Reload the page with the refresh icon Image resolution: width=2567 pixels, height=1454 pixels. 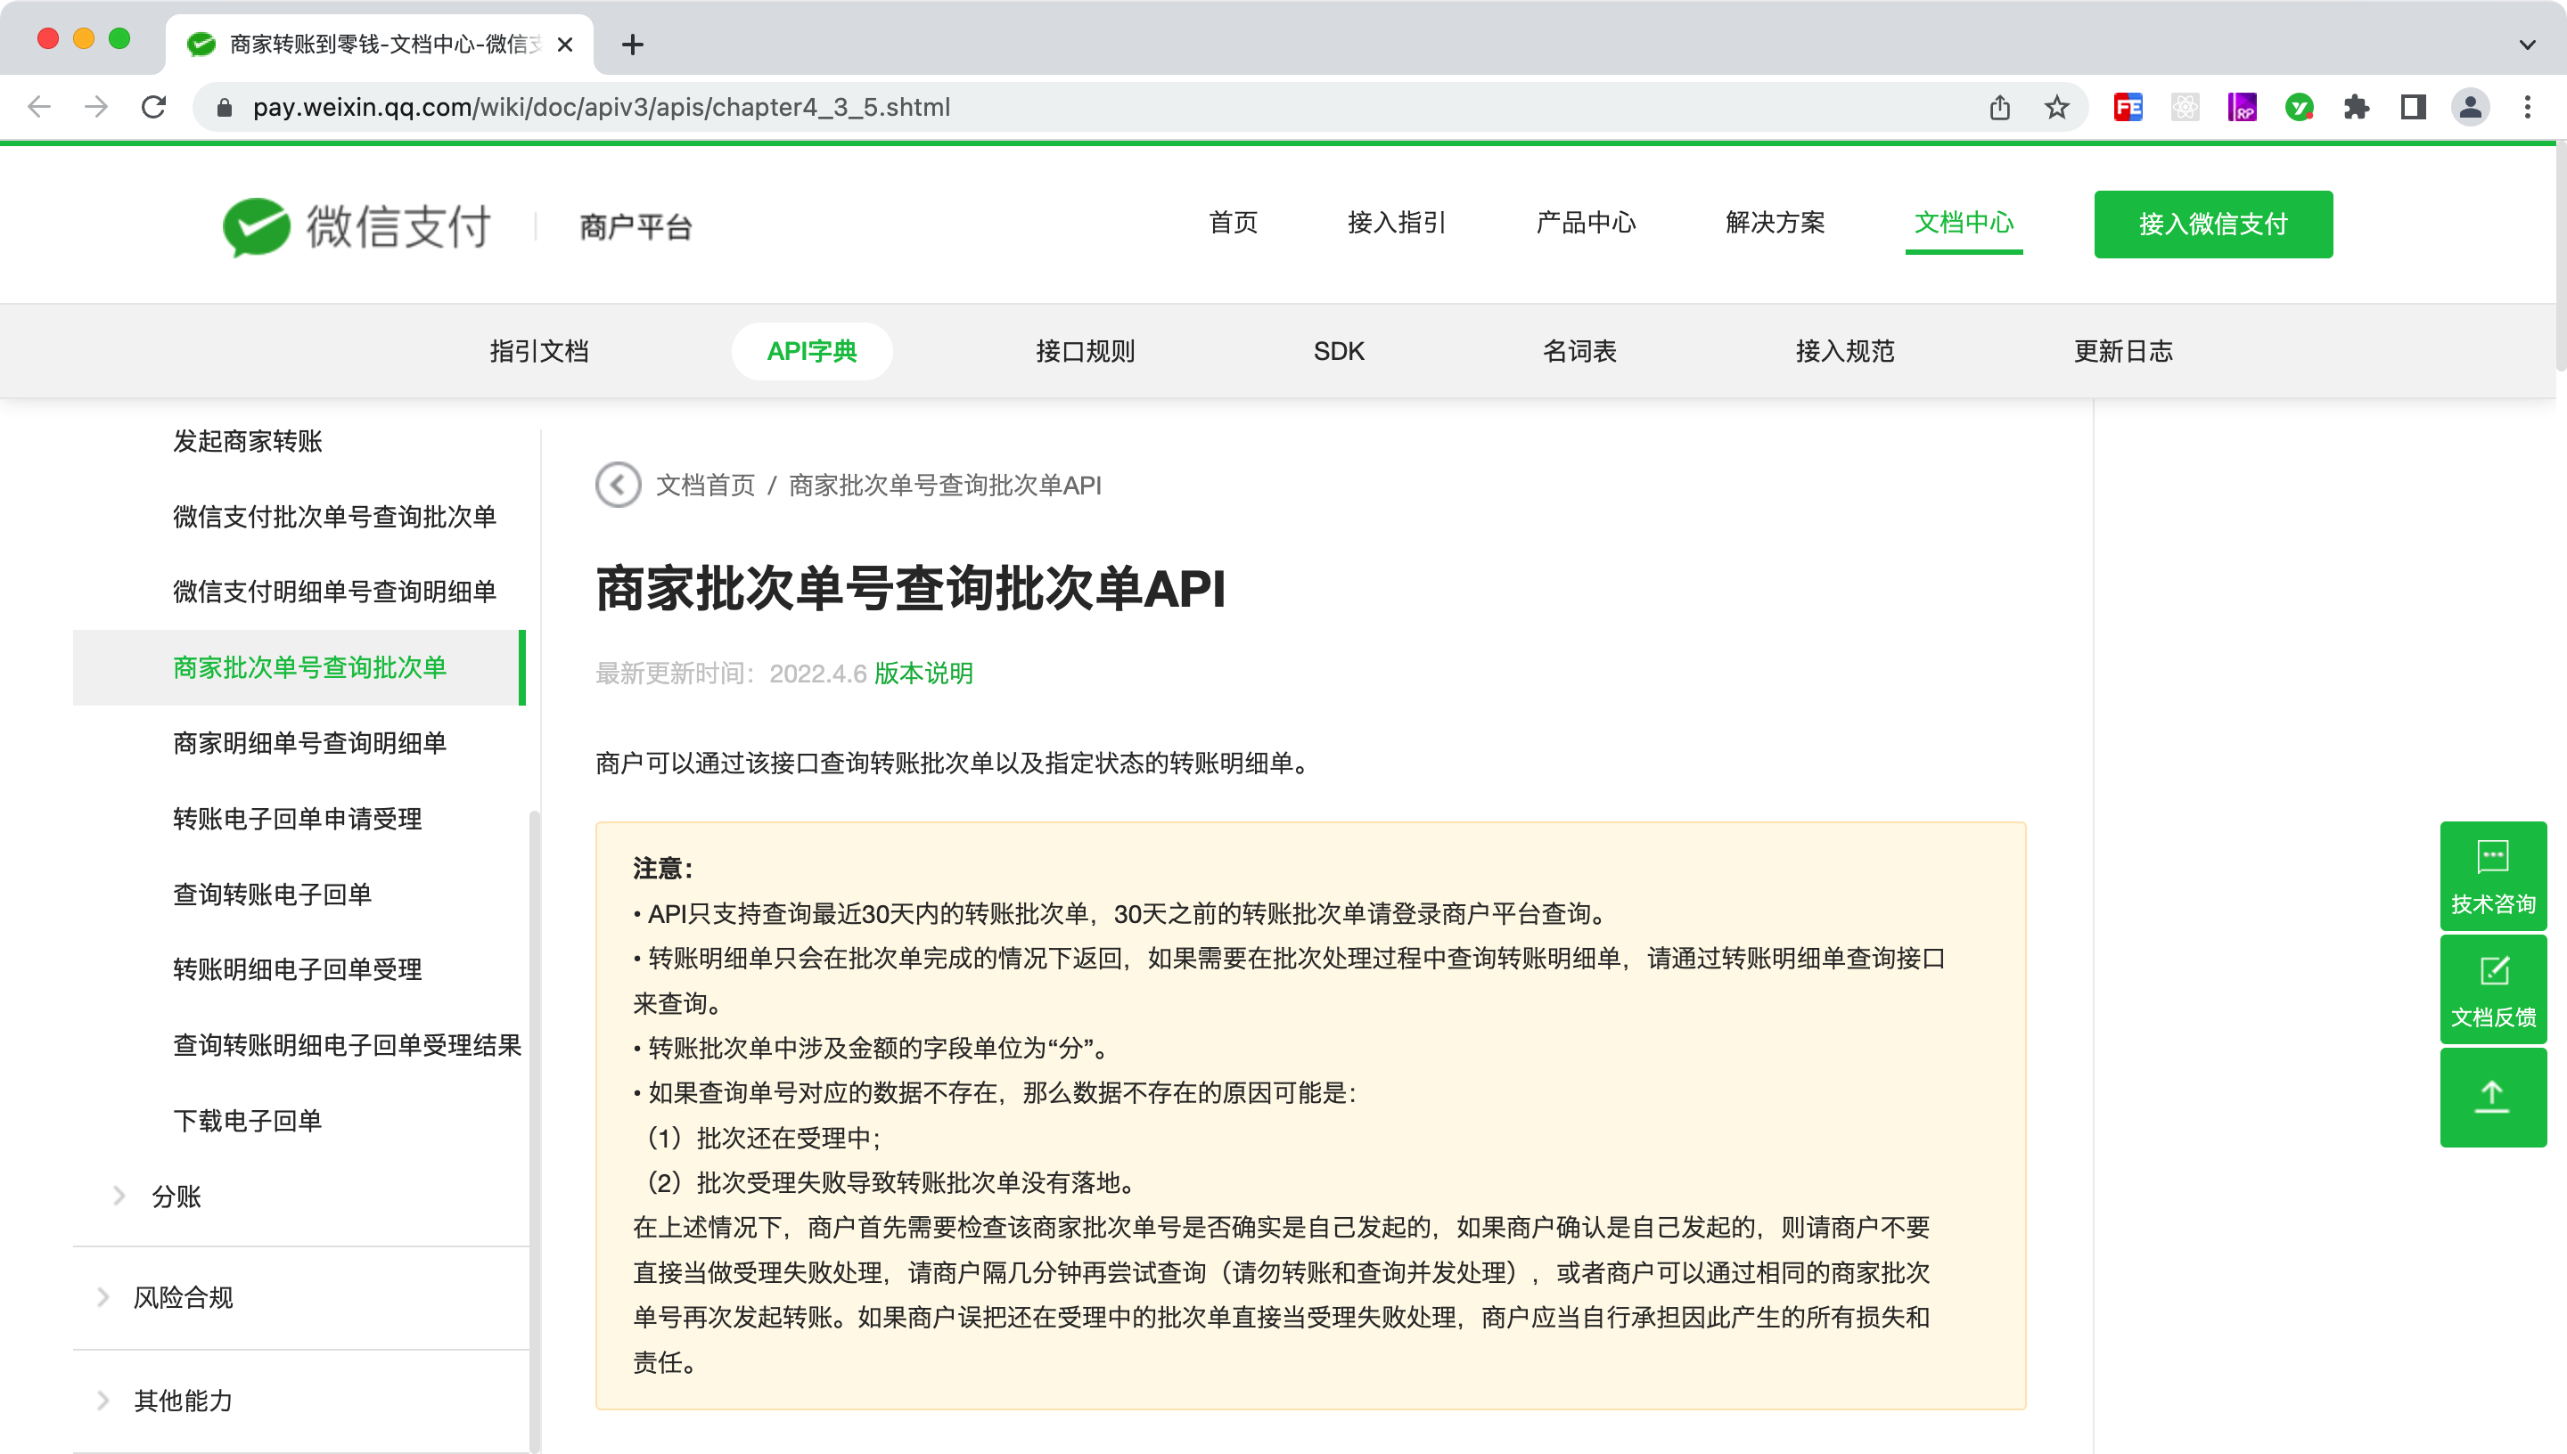(154, 107)
